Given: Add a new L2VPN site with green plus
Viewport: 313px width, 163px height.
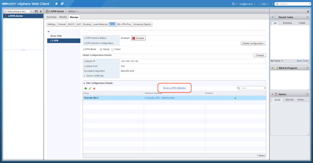Looking at the screenshot, I should (x=86, y=89).
